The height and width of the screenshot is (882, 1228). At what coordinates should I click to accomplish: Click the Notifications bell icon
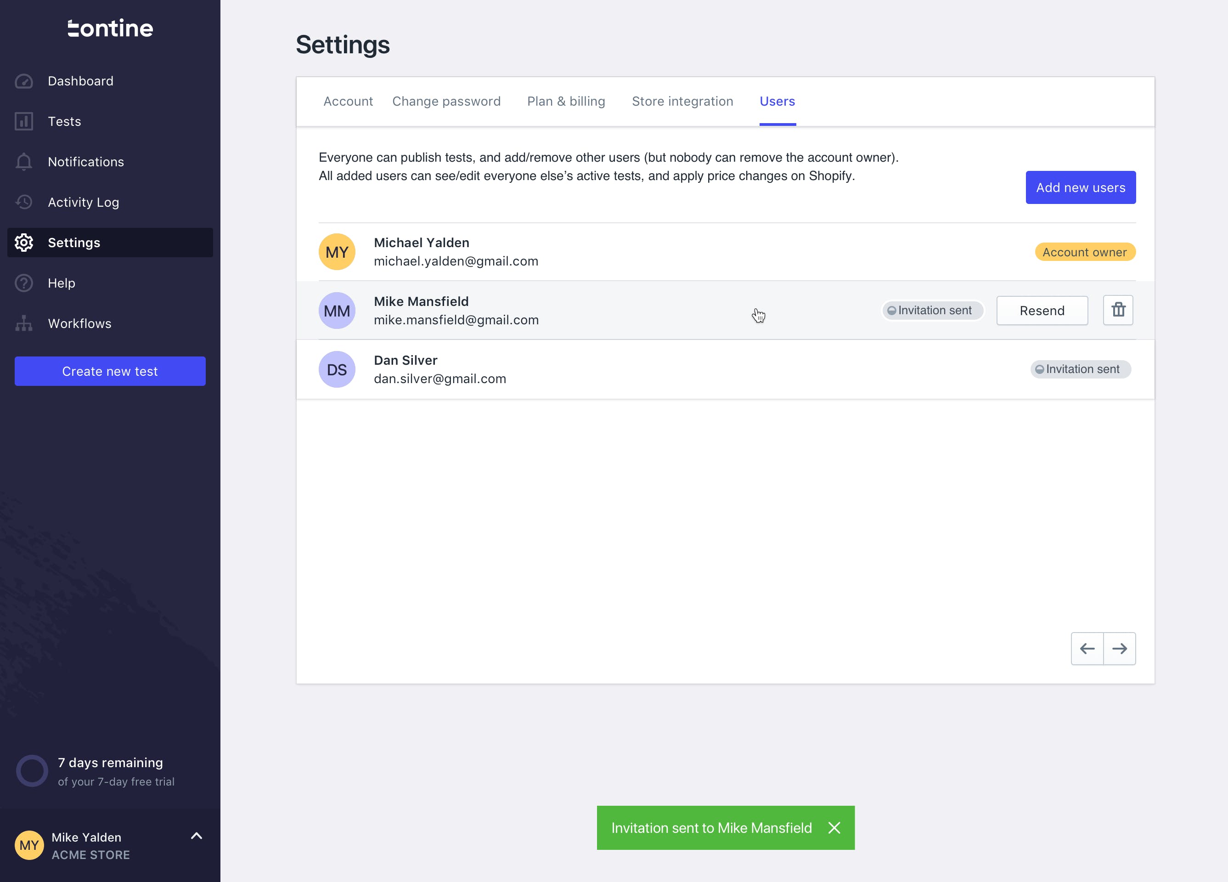24,162
